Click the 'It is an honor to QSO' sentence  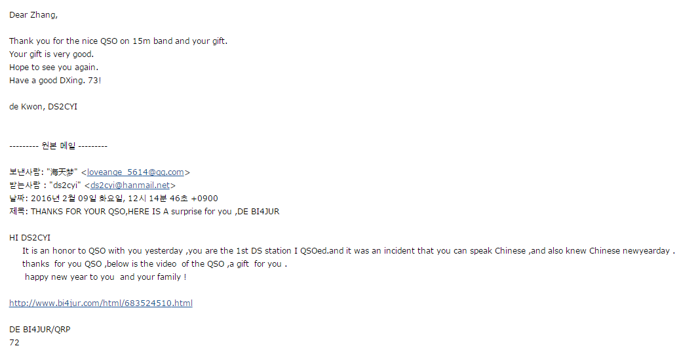349,250
